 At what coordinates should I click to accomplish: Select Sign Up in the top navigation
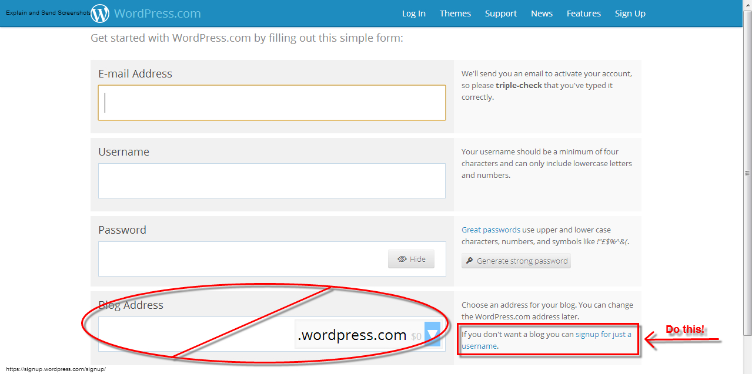630,14
